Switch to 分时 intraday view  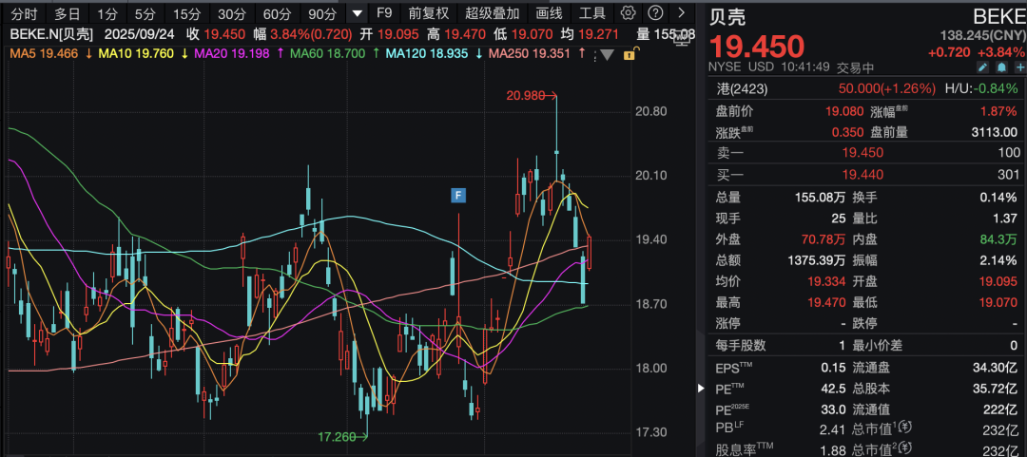[x=24, y=13]
